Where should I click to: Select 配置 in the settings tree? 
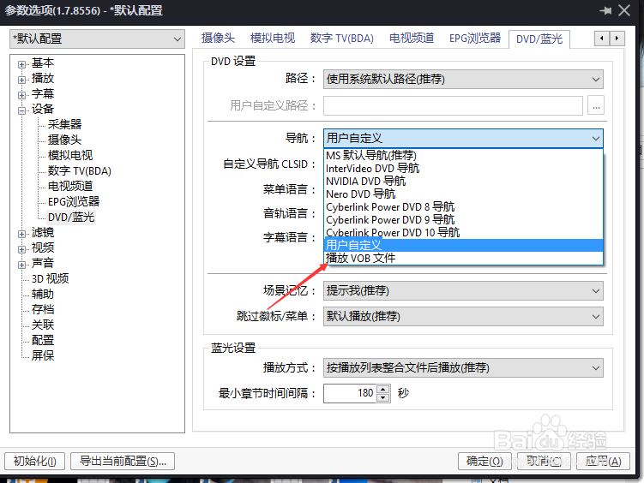point(43,340)
